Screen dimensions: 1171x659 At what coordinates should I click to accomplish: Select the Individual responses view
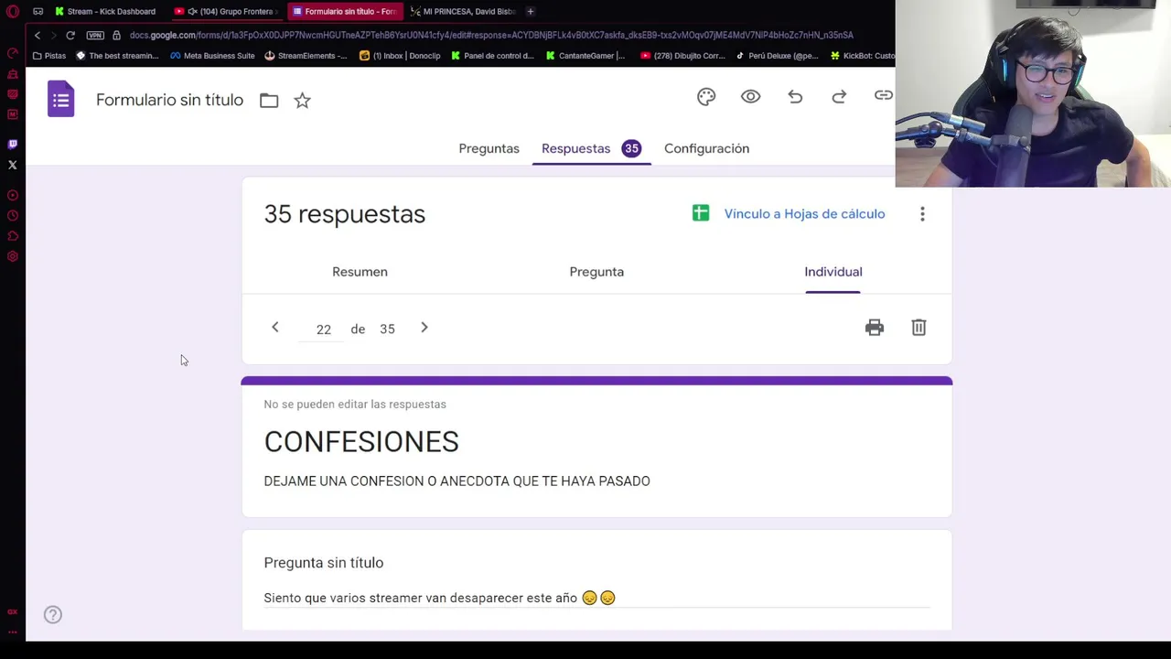(x=833, y=272)
